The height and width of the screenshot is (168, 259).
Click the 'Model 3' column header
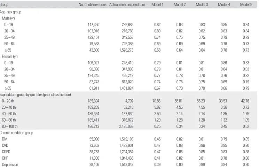[x=202, y=5]
